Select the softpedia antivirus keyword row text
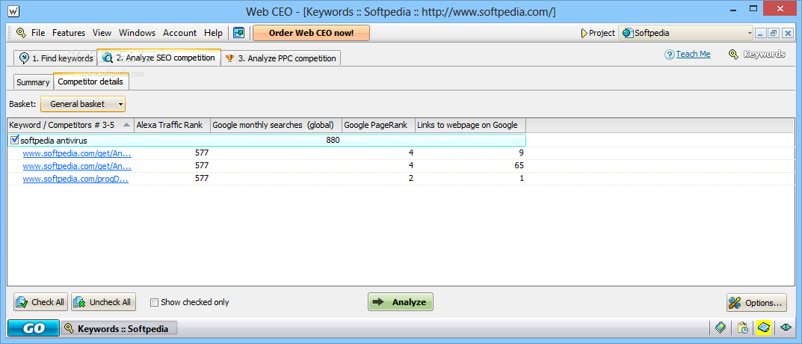The height and width of the screenshot is (344, 802). pos(54,141)
